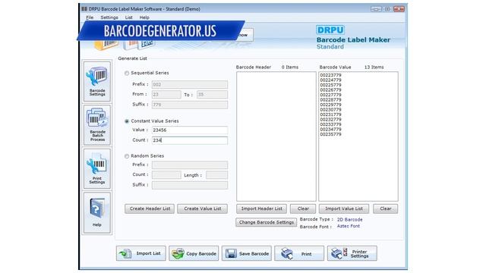
Task: Select value 00230779 in Barcode Value list
Action: (330, 109)
